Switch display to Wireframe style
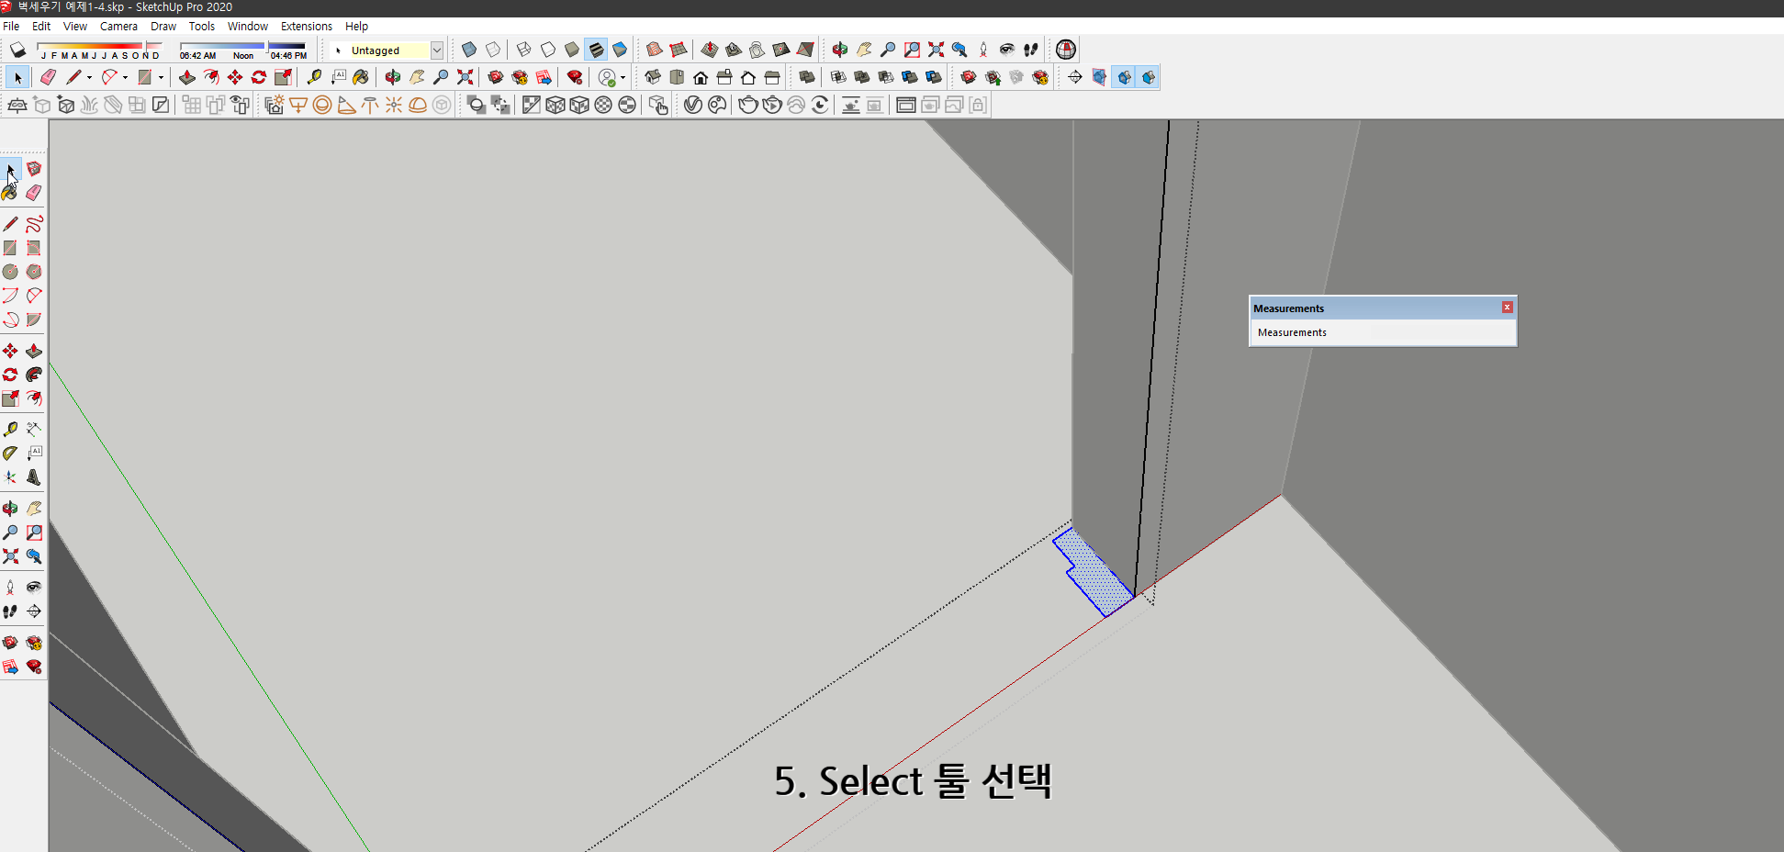This screenshot has height=852, width=1784. pos(523,50)
